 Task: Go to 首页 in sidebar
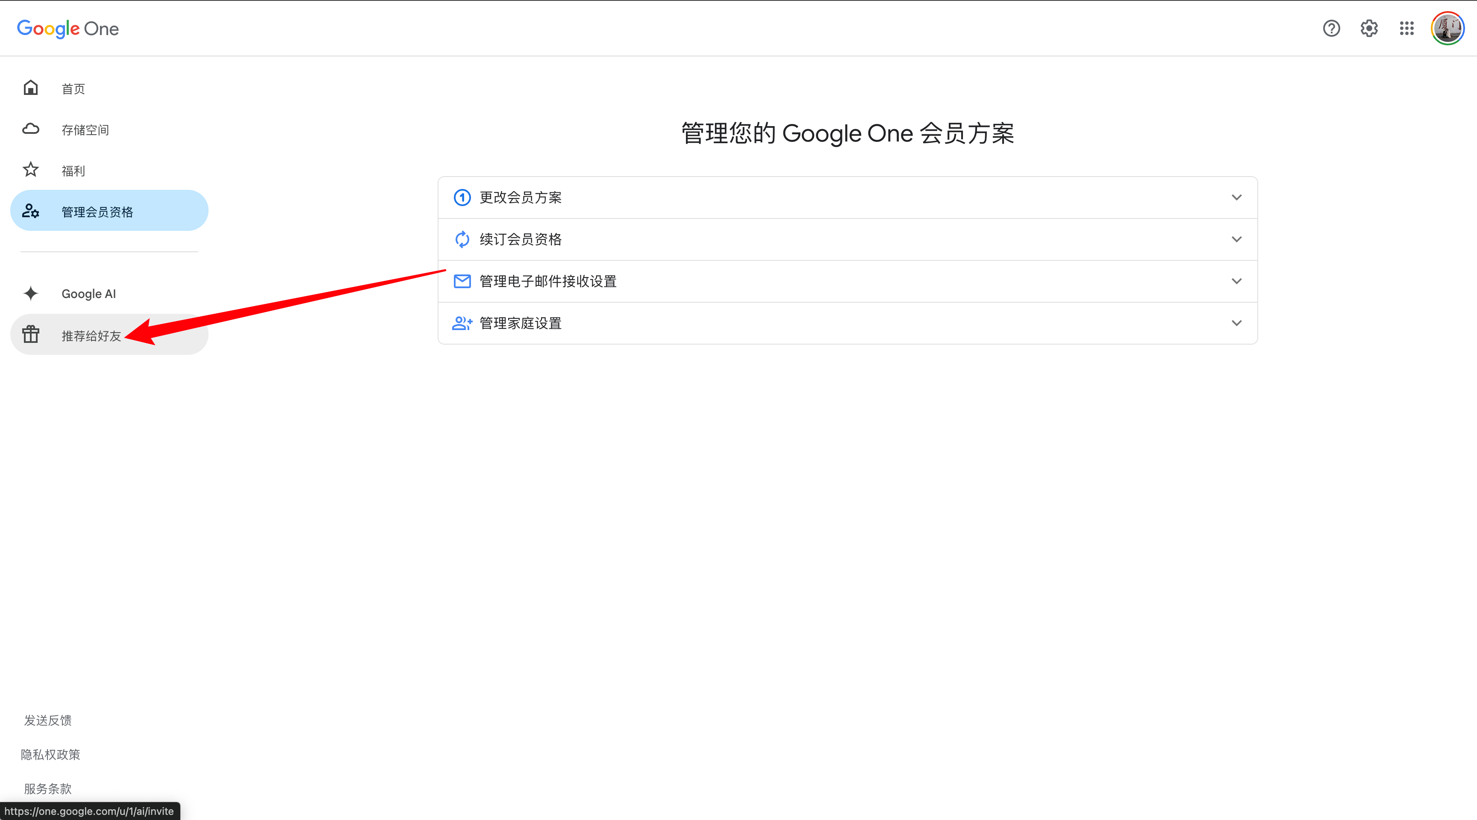point(109,88)
